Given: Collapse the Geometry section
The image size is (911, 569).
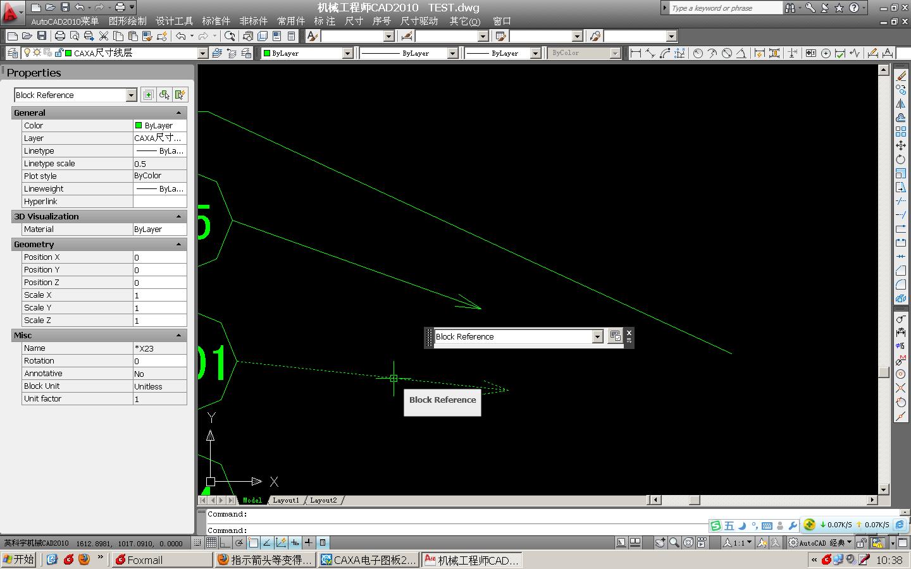Looking at the screenshot, I should point(178,244).
